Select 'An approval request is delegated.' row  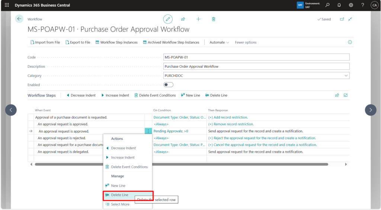click(63, 152)
